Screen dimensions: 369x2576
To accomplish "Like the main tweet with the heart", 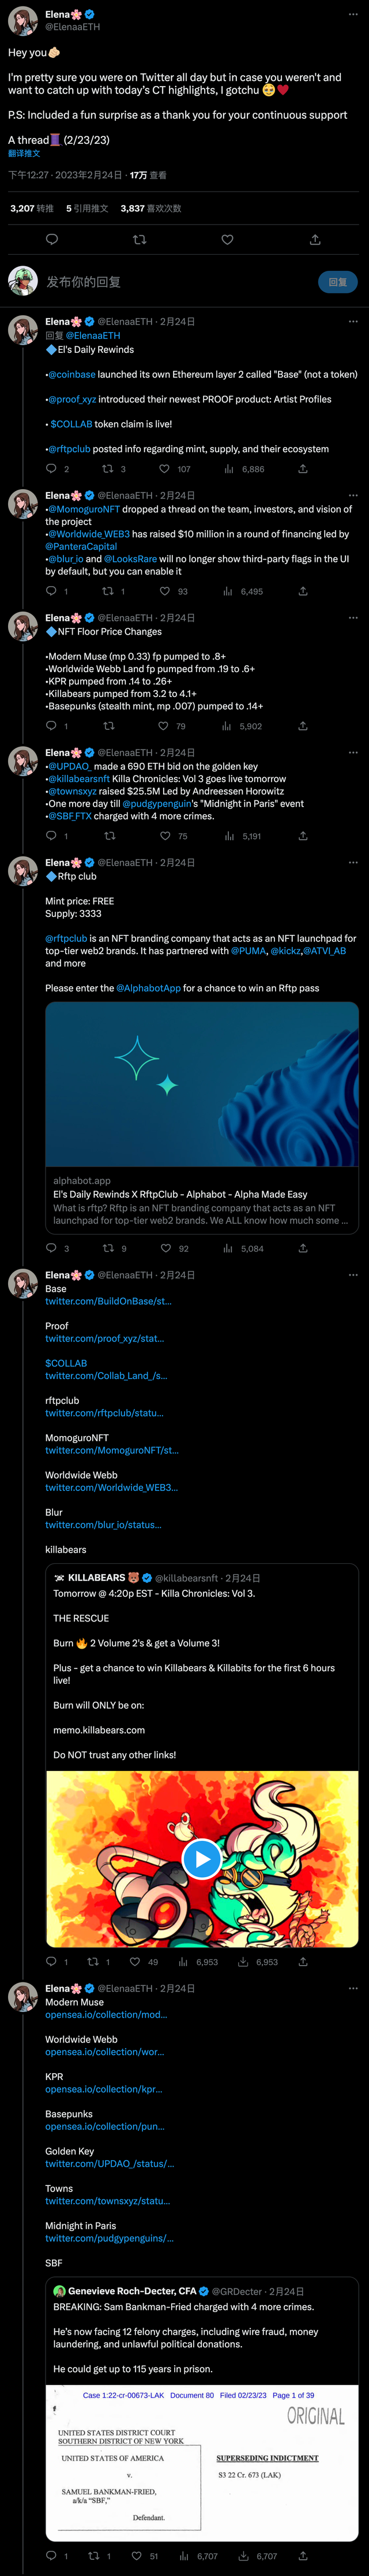I will pyautogui.click(x=227, y=240).
